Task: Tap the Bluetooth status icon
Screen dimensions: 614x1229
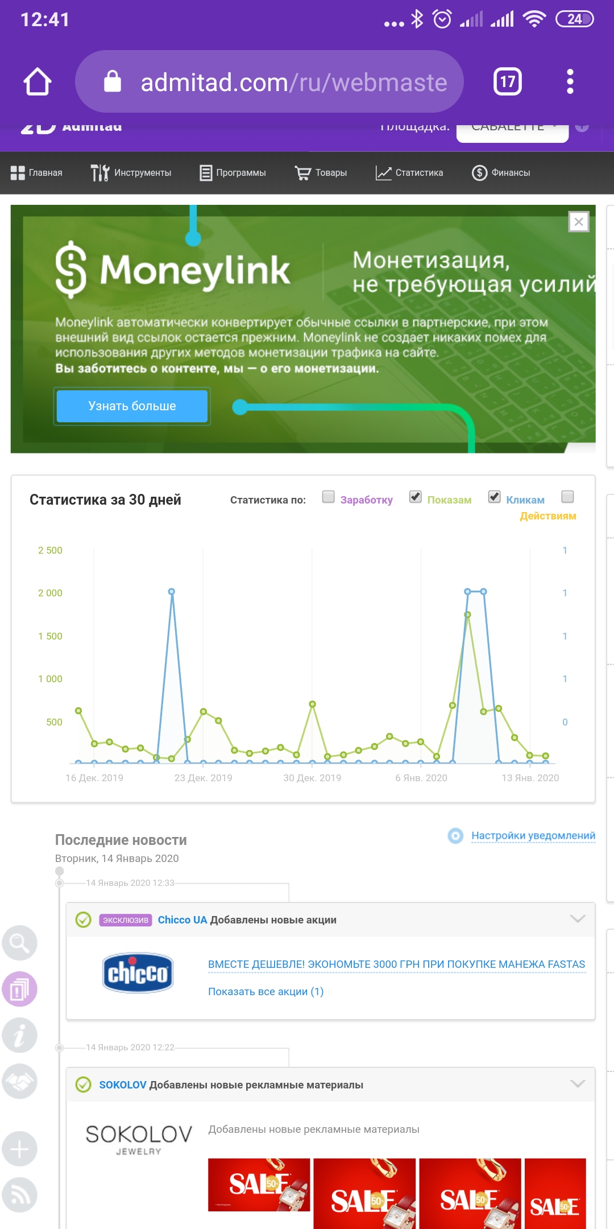Action: tap(417, 19)
